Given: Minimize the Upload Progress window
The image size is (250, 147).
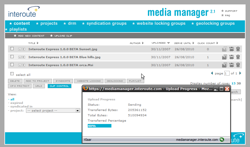Looking at the screenshot, I should coord(216,89).
